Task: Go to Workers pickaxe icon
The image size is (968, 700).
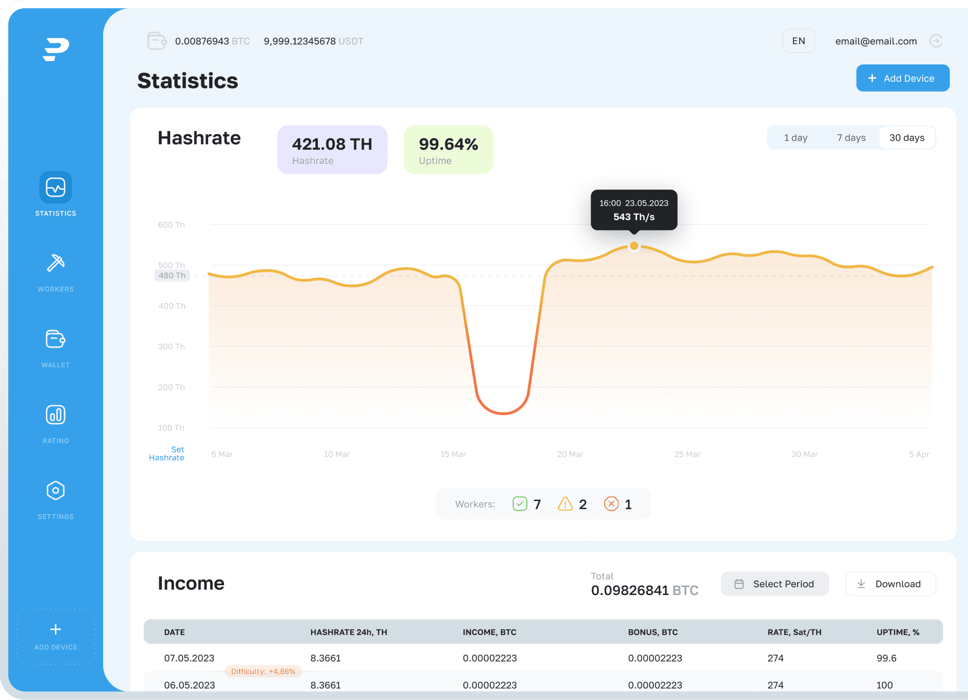Action: [x=55, y=263]
